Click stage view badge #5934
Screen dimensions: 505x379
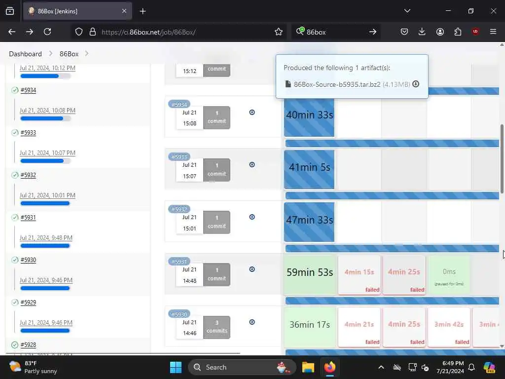(180, 105)
